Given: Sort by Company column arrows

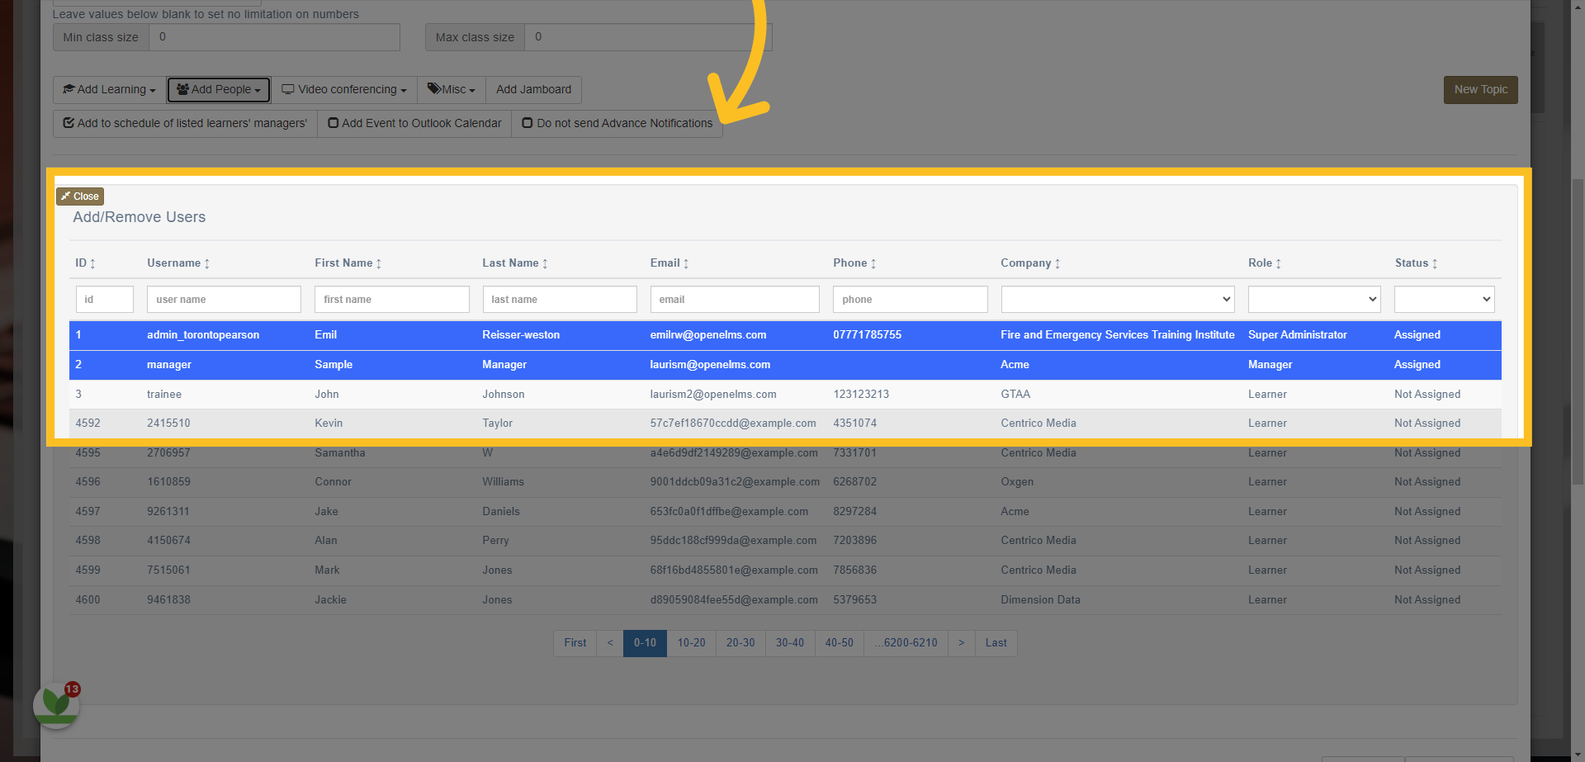Looking at the screenshot, I should (x=1057, y=263).
